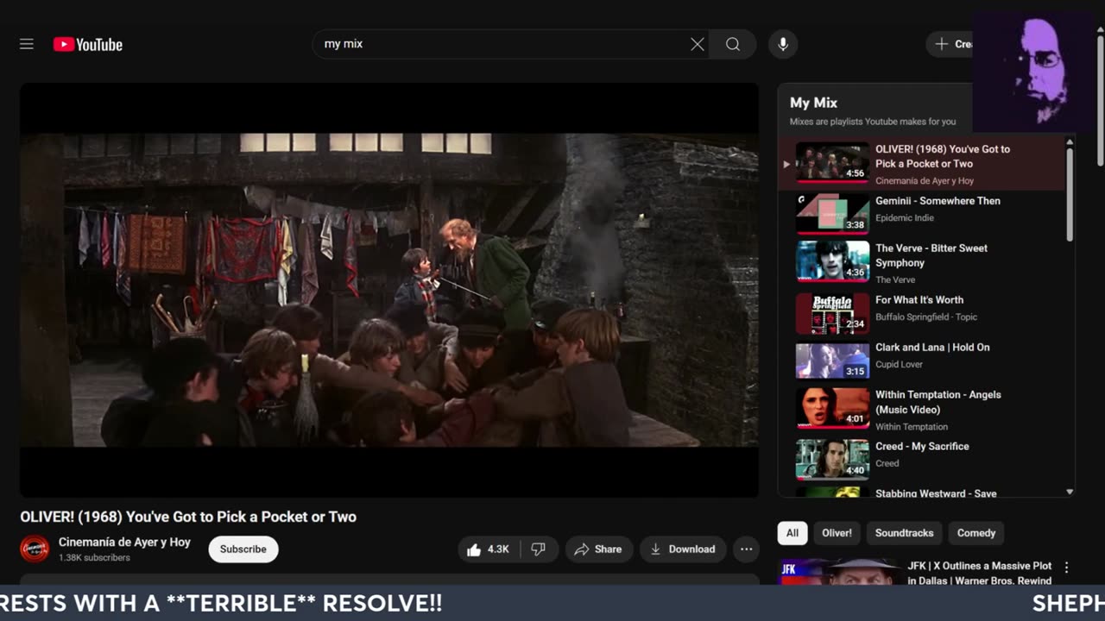Select the OLIVER! playlist entry title
The image size is (1105, 621).
pyautogui.click(x=943, y=156)
